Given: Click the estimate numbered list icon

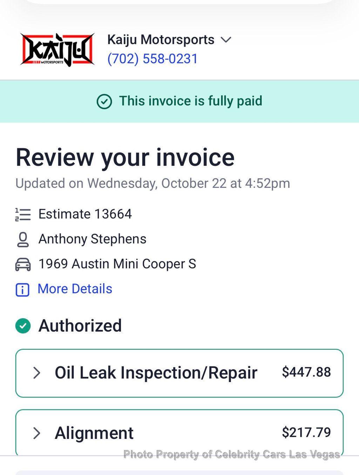Looking at the screenshot, I should click(23, 214).
